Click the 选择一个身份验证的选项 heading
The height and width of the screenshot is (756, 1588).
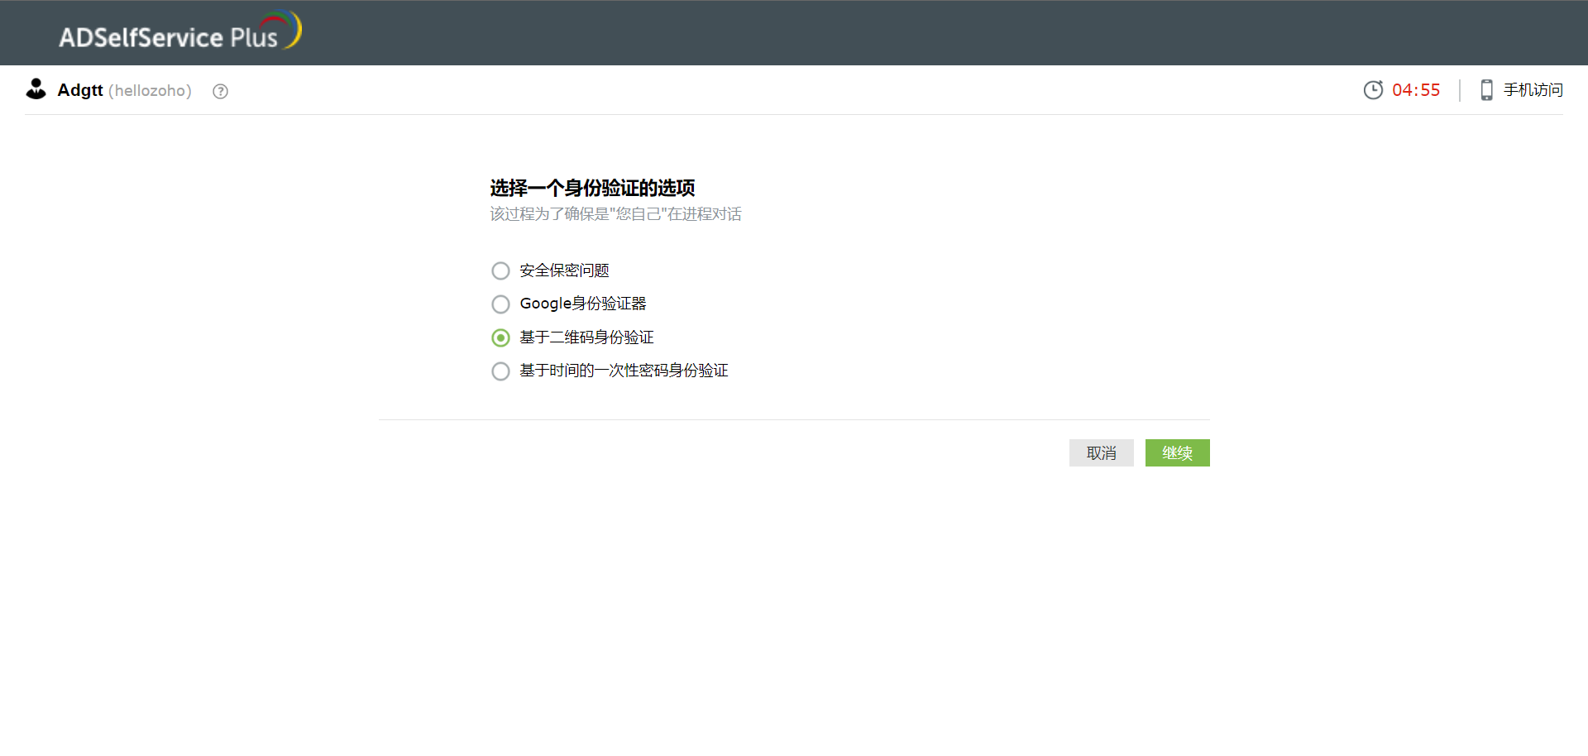coord(592,188)
